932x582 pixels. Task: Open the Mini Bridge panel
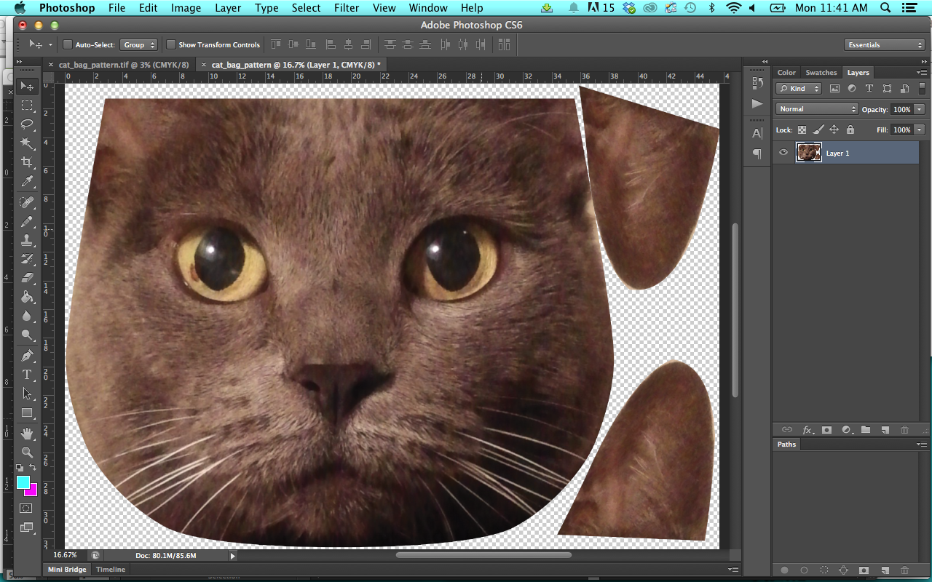[67, 570]
